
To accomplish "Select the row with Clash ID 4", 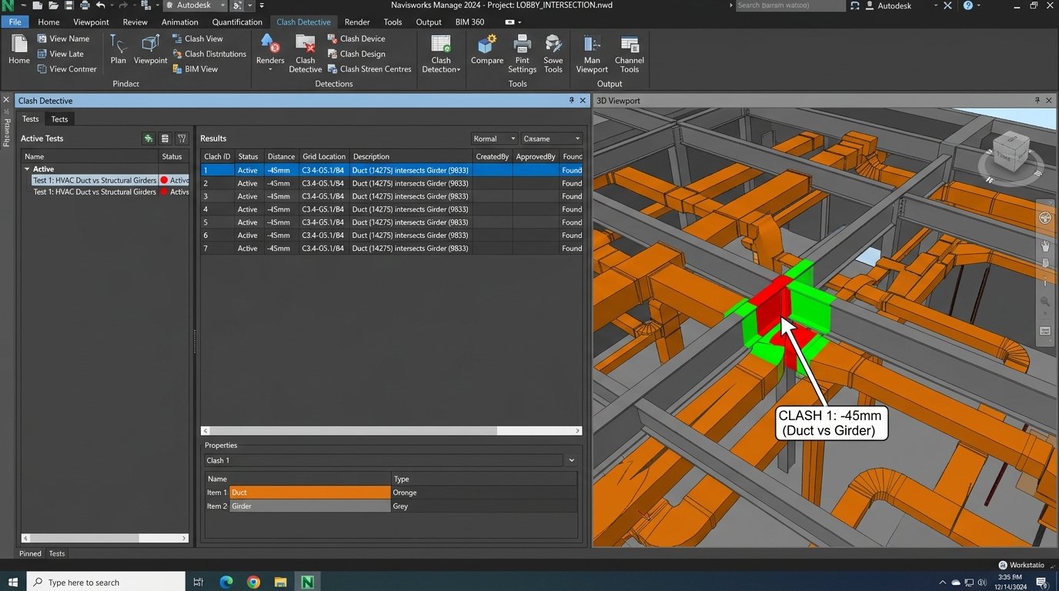I will pyautogui.click(x=392, y=209).
